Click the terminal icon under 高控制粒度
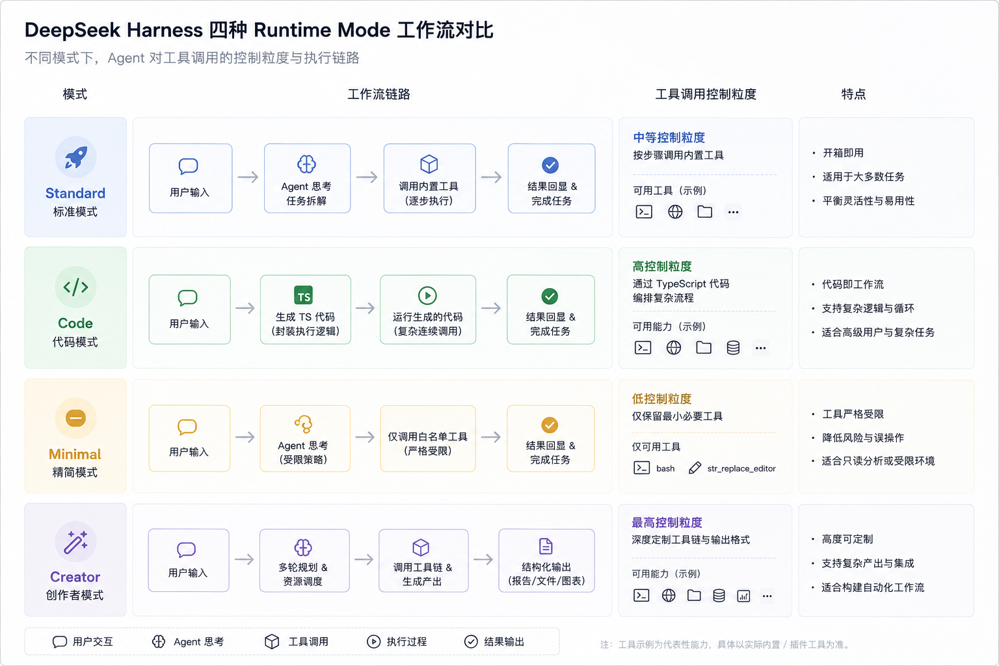 (x=643, y=347)
